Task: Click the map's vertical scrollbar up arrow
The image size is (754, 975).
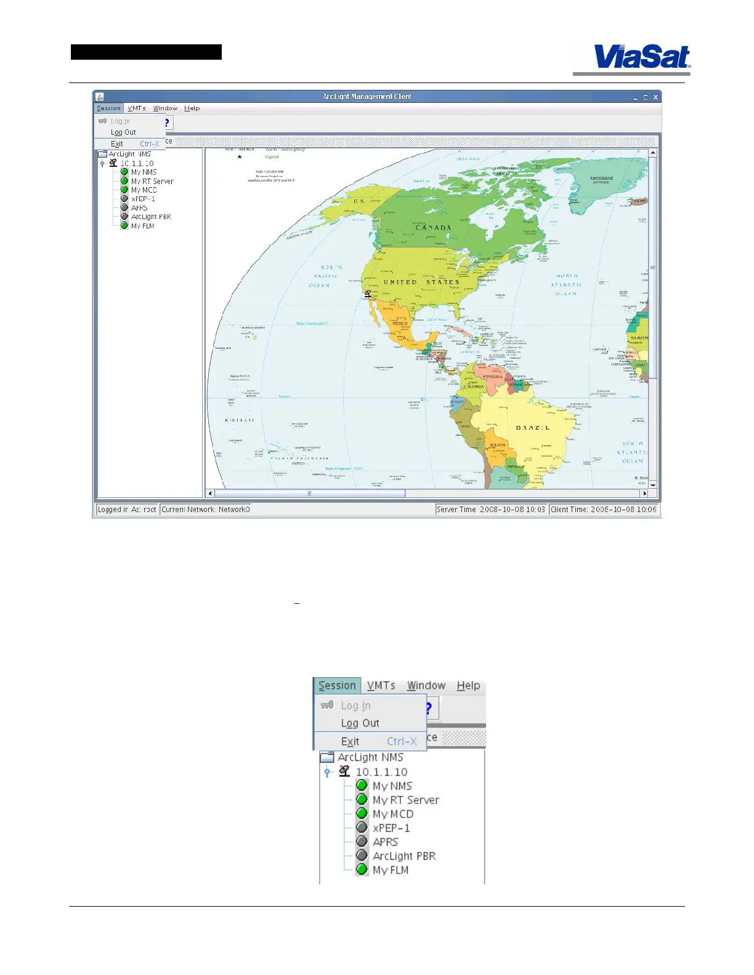Action: point(653,153)
